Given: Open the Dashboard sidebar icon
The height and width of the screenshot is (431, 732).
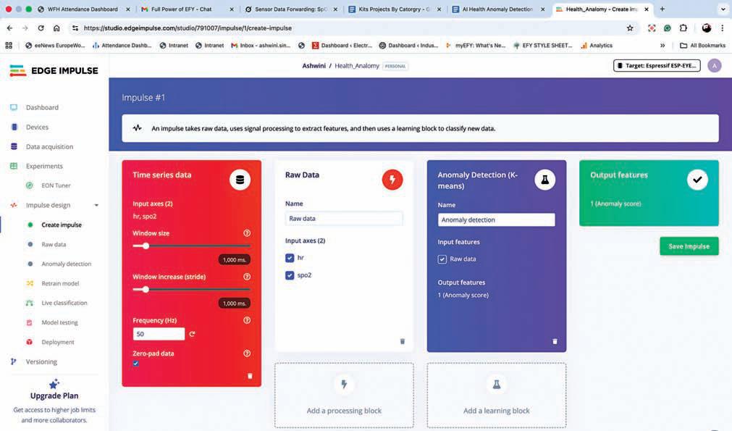Looking at the screenshot, I should 14,107.
